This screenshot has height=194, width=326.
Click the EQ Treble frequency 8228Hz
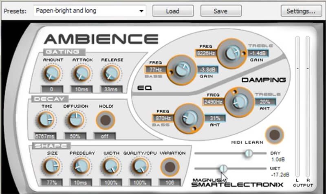(x=206, y=53)
